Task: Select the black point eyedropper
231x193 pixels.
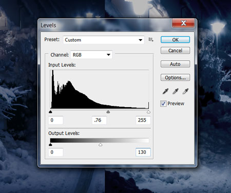Action: [x=165, y=91]
